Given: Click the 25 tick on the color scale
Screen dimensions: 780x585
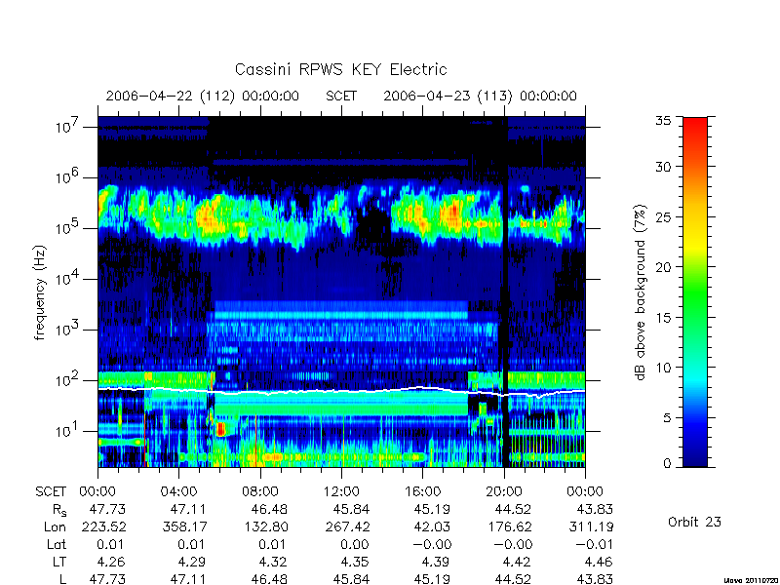Looking at the screenshot, I should (663, 216).
